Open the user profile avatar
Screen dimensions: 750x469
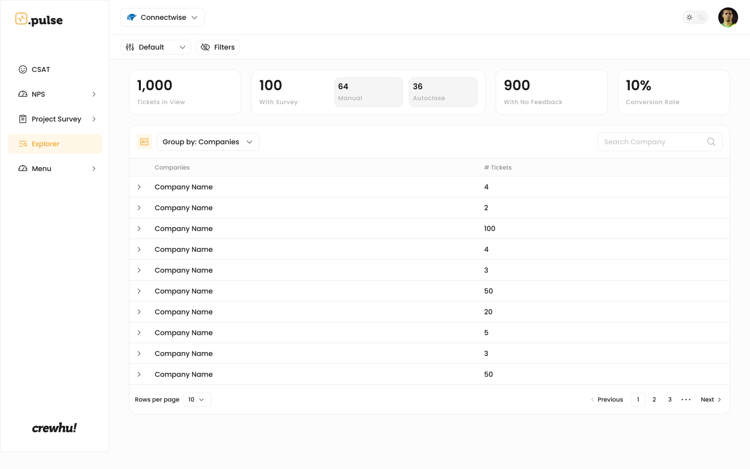(728, 17)
